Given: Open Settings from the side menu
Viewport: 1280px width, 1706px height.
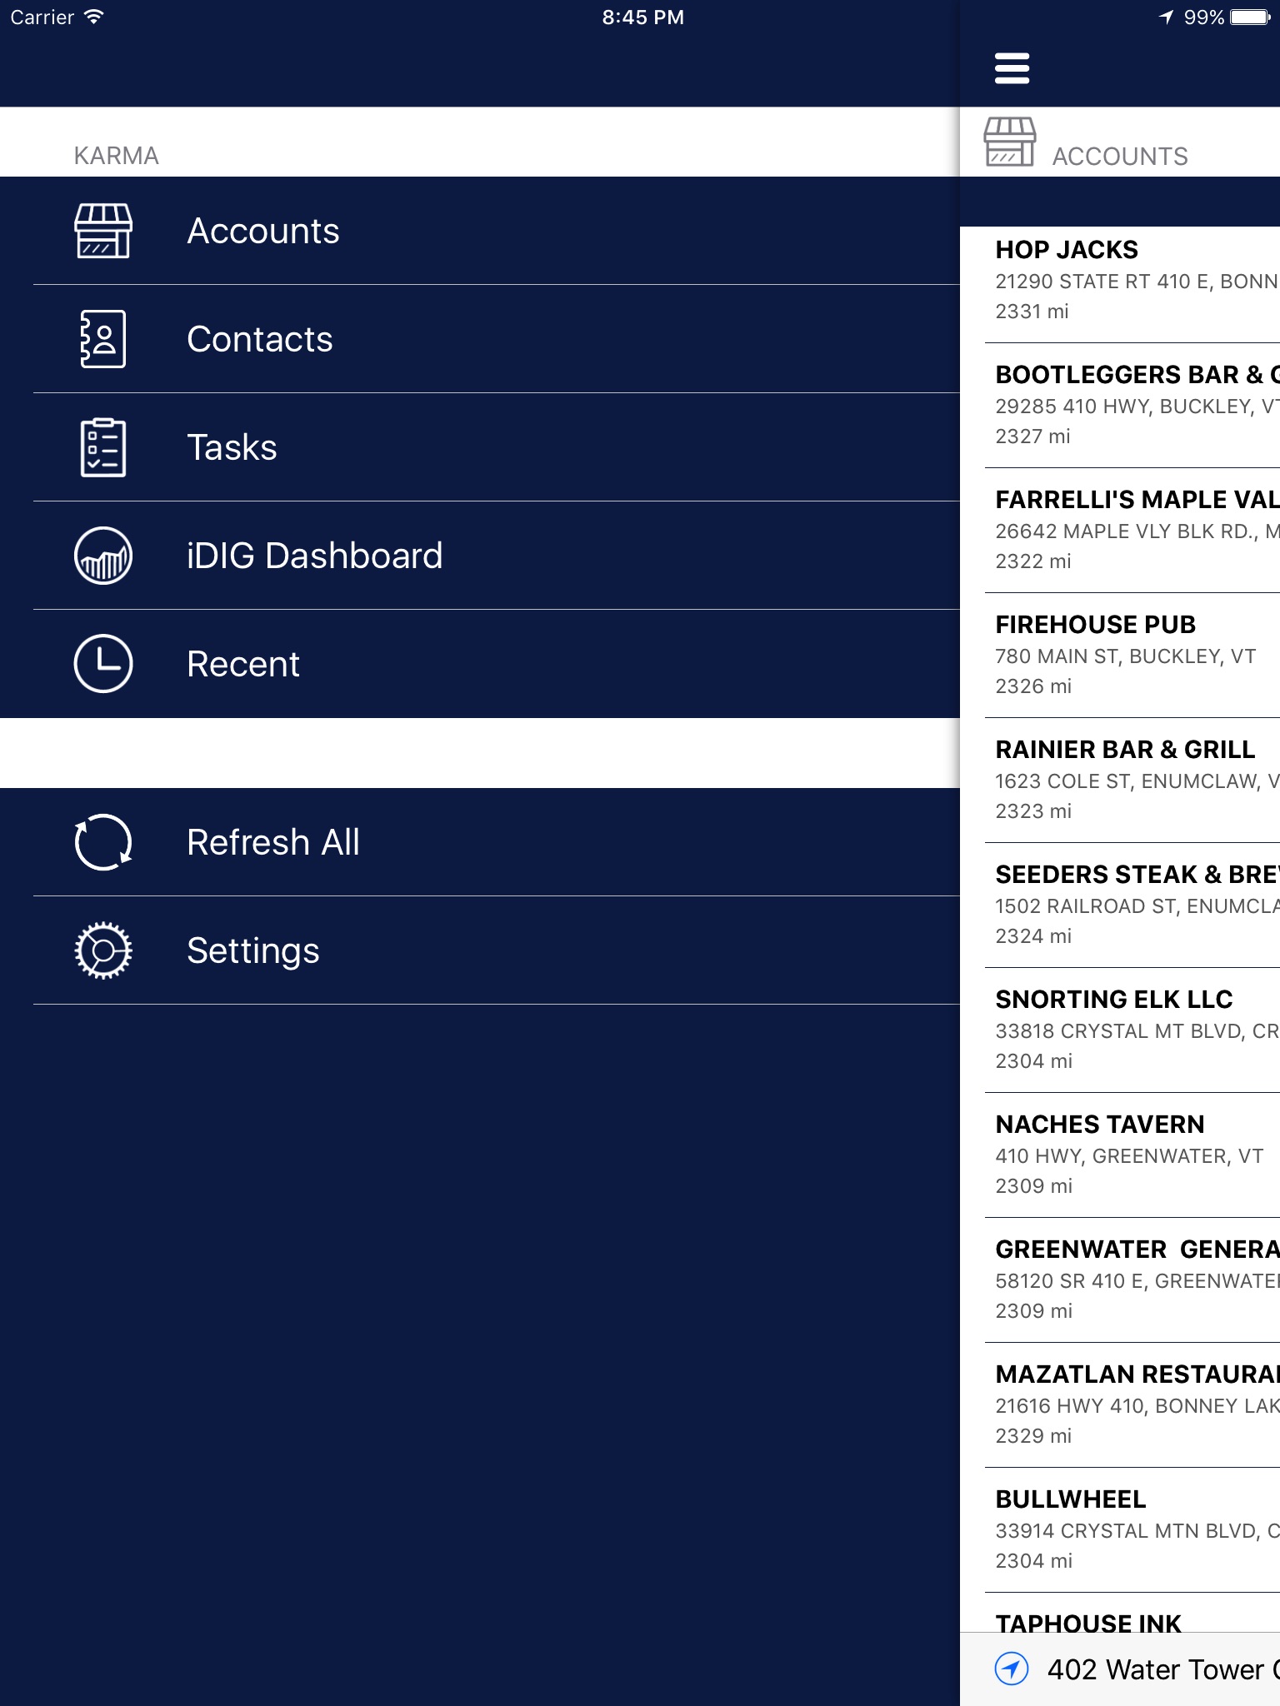Looking at the screenshot, I should coord(480,950).
